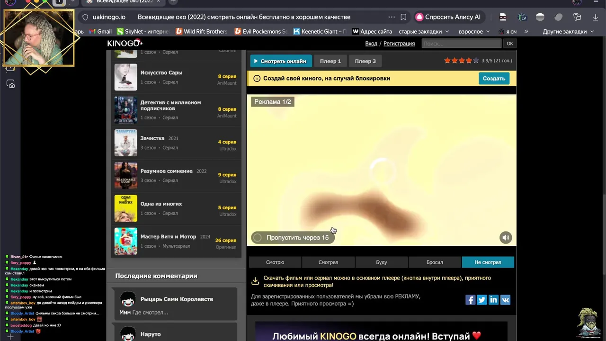Rate the film with the first star
This screenshot has width=606, height=341.
click(447, 61)
